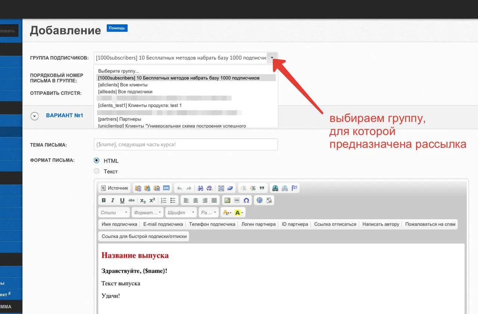Viewport: 478px width, 314px height.
Task: Choose '[partners] Партнеры' option
Action: pyautogui.click(x=114, y=119)
